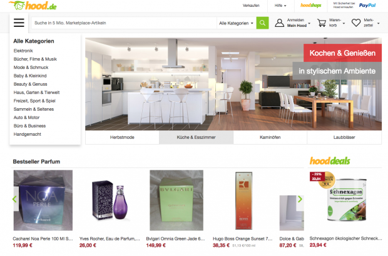Viewport: 388px width, 256px height.
Task: Switch to the Herbstmode banner tab
Action: point(122,138)
